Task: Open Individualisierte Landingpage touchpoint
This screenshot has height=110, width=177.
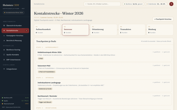Action: [104, 86]
